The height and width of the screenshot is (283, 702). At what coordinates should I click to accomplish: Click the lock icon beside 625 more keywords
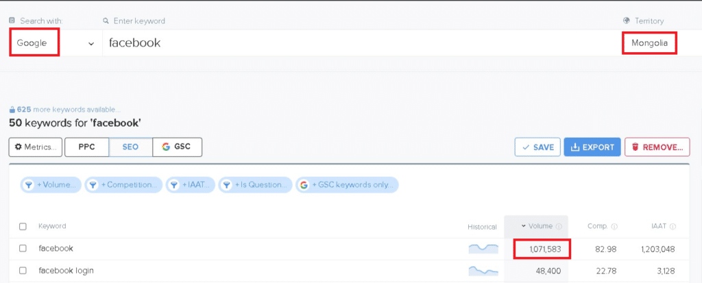coord(12,109)
